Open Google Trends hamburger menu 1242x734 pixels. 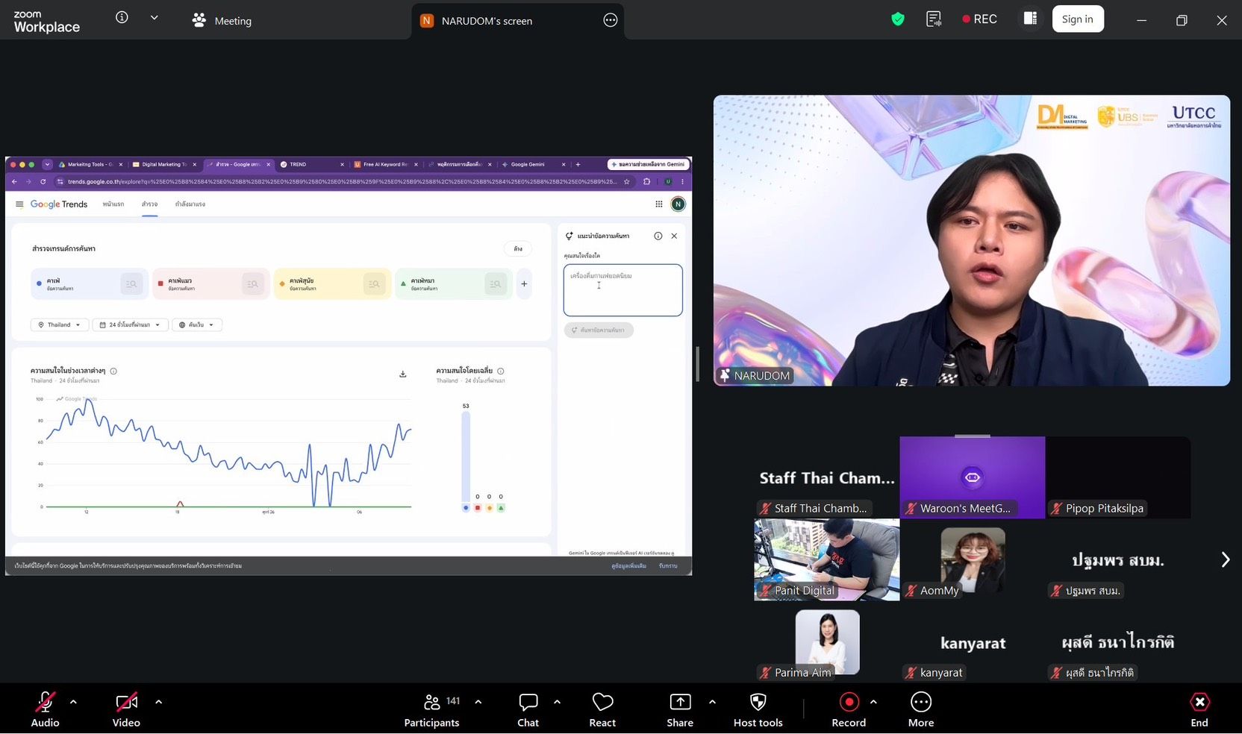(x=19, y=204)
